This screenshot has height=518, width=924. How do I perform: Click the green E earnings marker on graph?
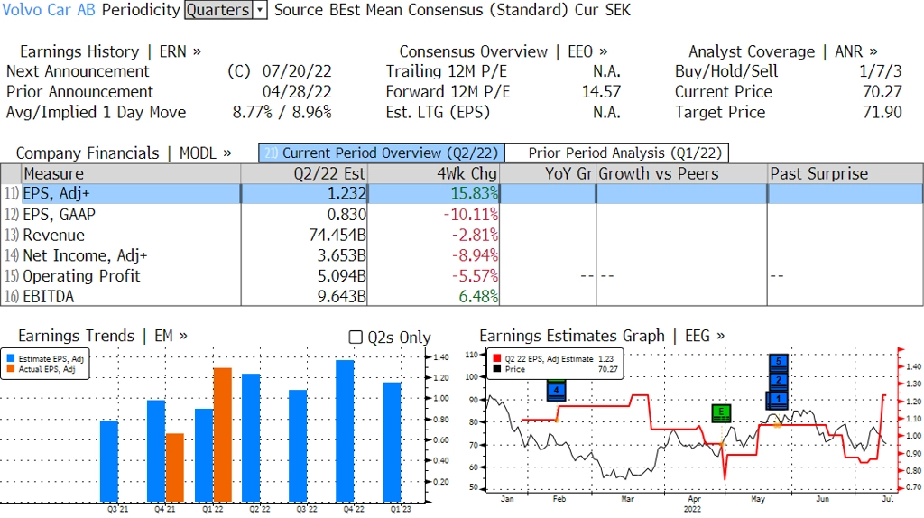pyautogui.click(x=721, y=412)
